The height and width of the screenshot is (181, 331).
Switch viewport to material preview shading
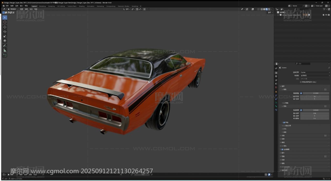coord(267,9)
